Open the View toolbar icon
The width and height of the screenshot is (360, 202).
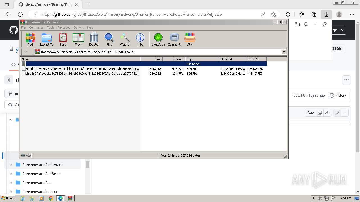pyautogui.click(x=78, y=39)
